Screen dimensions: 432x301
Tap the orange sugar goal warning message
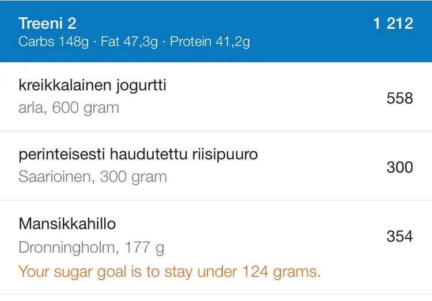click(x=169, y=271)
